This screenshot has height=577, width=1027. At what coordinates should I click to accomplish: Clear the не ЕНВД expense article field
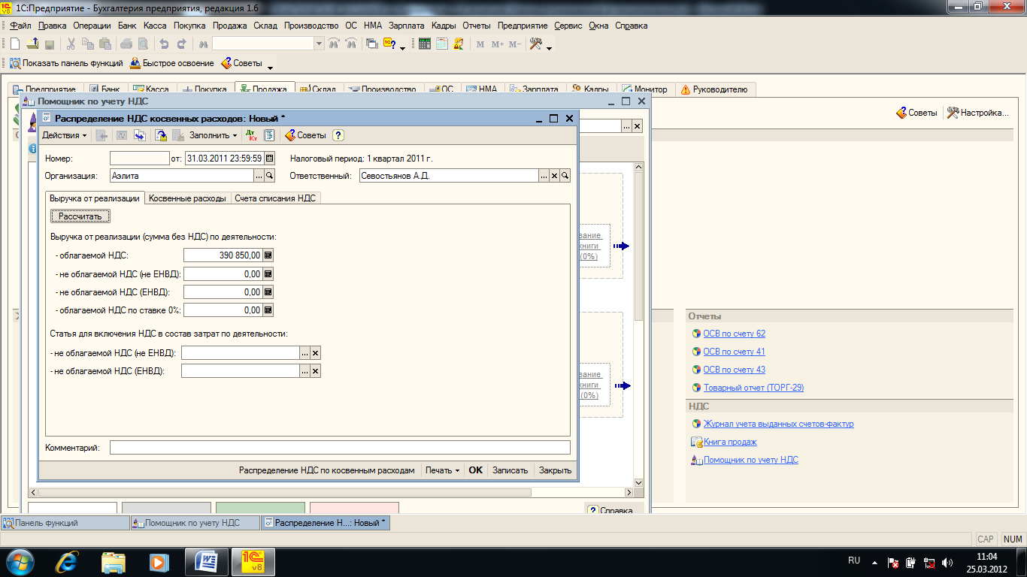click(x=316, y=353)
